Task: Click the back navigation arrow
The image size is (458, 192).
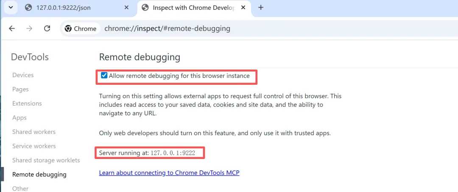Action: [12, 28]
